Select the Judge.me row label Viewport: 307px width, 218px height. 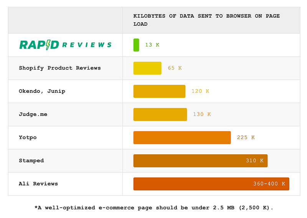tap(33, 114)
